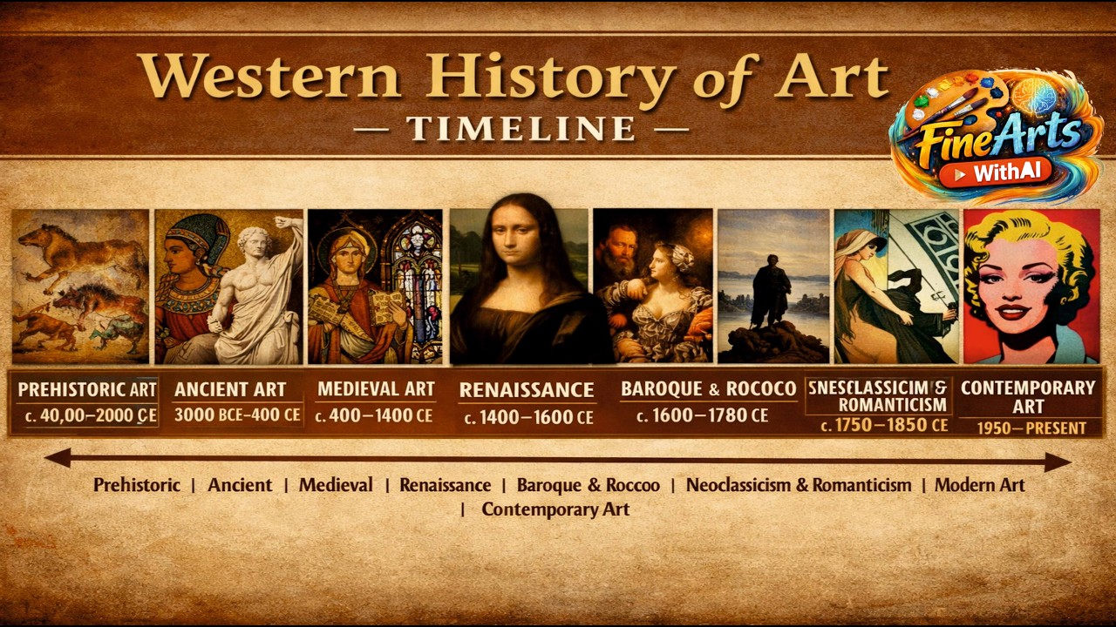This screenshot has width=1116, height=627.
Task: Click the prehistoric date 'c. 40,00–2000 CE'
Action: coord(90,416)
